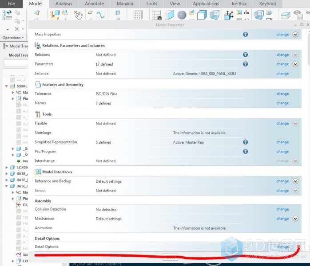The width and height of the screenshot is (310, 266).
Task: Click the info icon for Simplified Representation
Action: 245,142
